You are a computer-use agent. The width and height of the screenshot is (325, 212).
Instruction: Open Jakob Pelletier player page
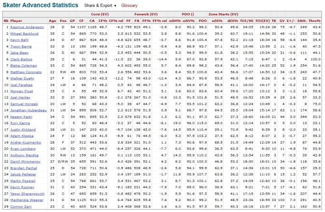pyautogui.click(x=23, y=174)
